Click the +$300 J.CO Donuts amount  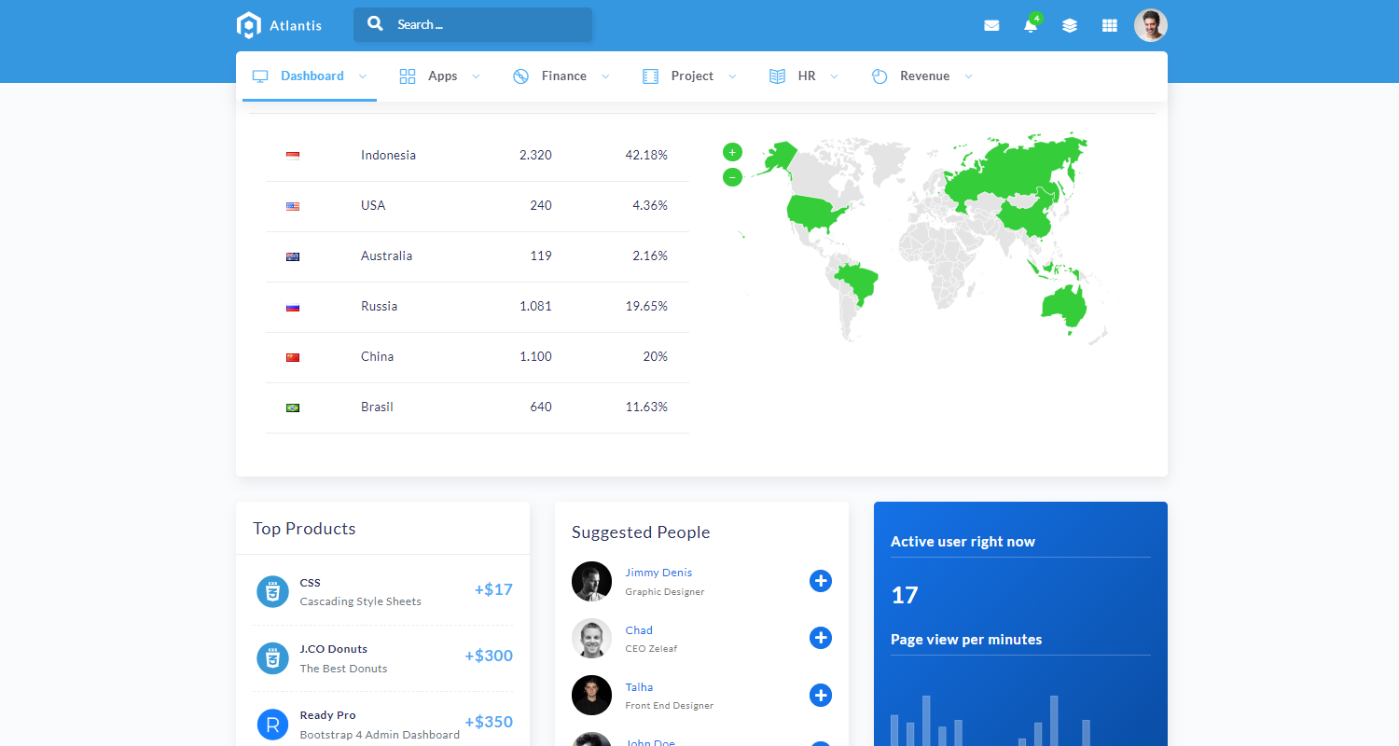point(489,656)
